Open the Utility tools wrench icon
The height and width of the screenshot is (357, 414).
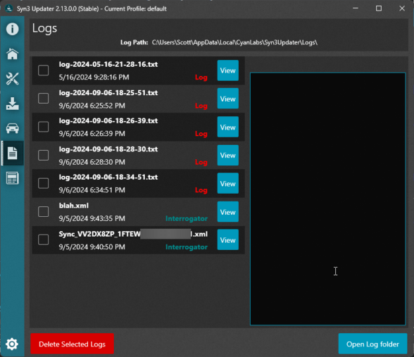click(x=12, y=79)
